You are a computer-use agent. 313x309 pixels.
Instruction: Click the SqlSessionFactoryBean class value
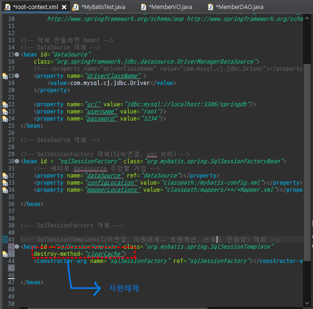click(214, 161)
